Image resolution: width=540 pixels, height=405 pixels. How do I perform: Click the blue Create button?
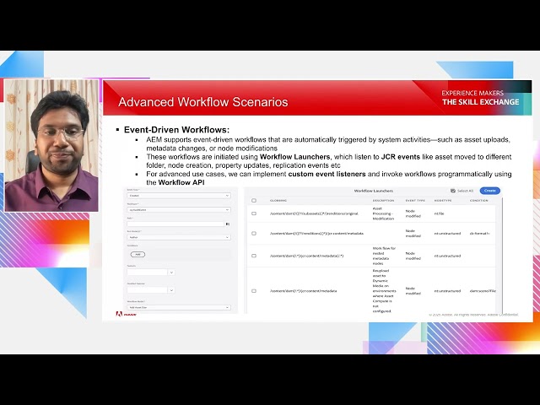pyautogui.click(x=489, y=191)
